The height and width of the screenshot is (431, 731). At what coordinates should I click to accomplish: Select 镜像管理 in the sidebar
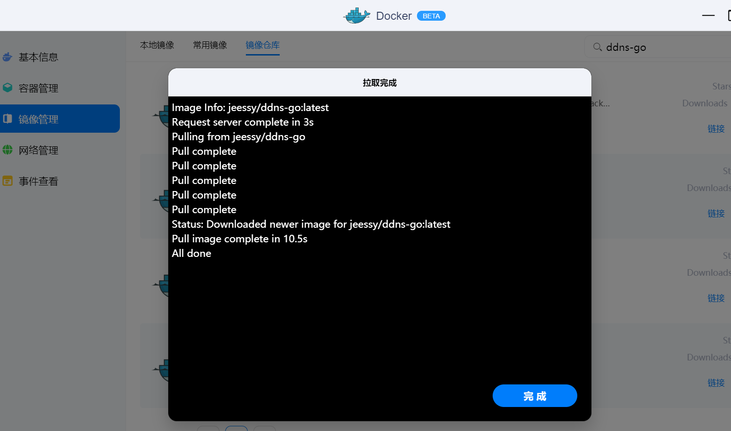point(60,119)
